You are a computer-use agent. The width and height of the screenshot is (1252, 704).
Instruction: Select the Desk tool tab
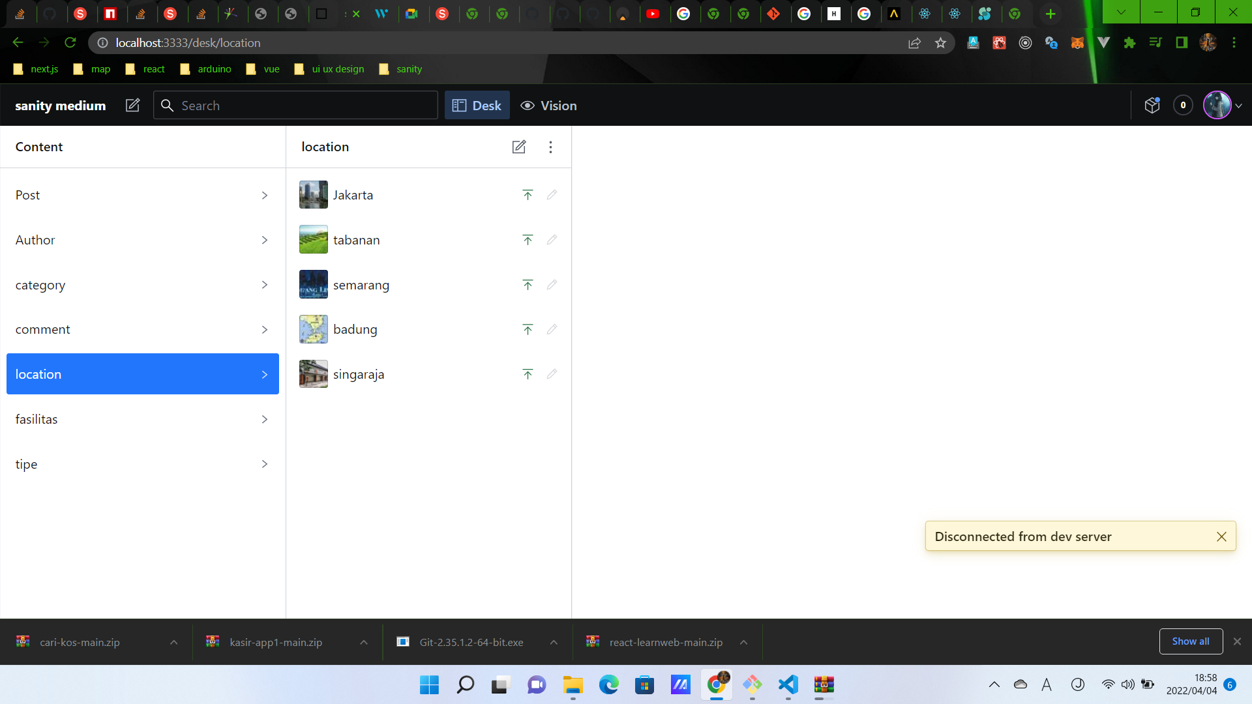coord(477,106)
